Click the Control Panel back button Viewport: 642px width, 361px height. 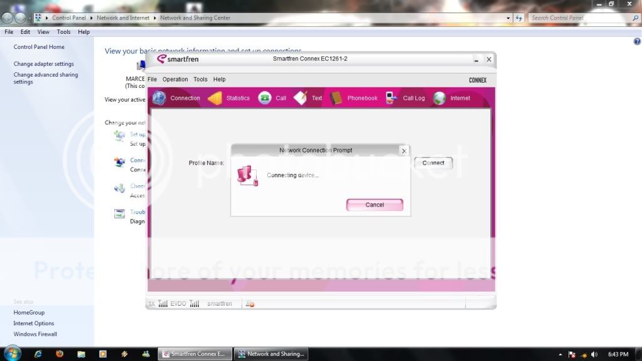(7, 18)
